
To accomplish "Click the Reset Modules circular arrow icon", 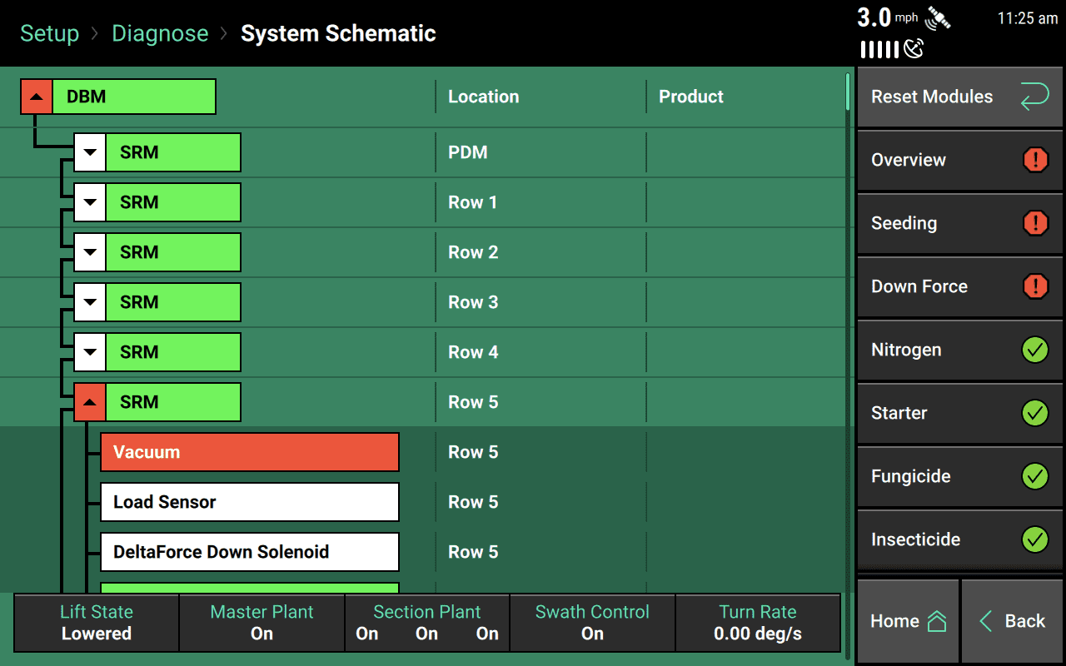I will (x=1034, y=97).
